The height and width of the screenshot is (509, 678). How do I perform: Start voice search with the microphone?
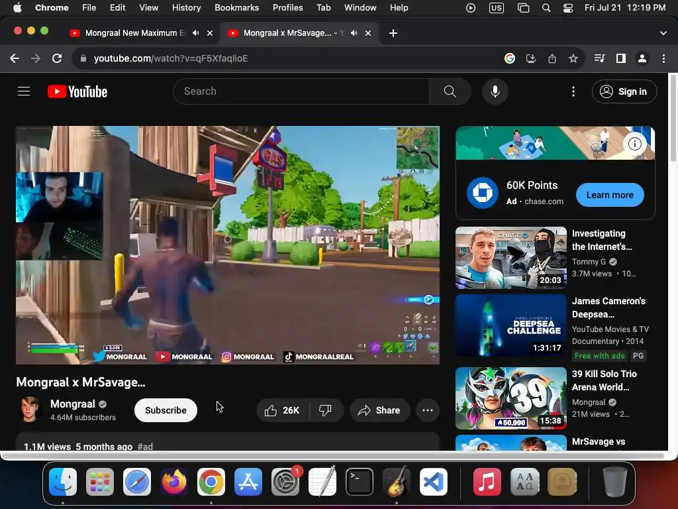point(495,91)
